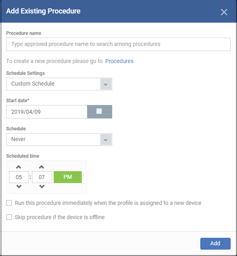This screenshot has height=256, width=237.
Task: Click the Start date field showing 2019/04/09
Action: [x=47, y=112]
